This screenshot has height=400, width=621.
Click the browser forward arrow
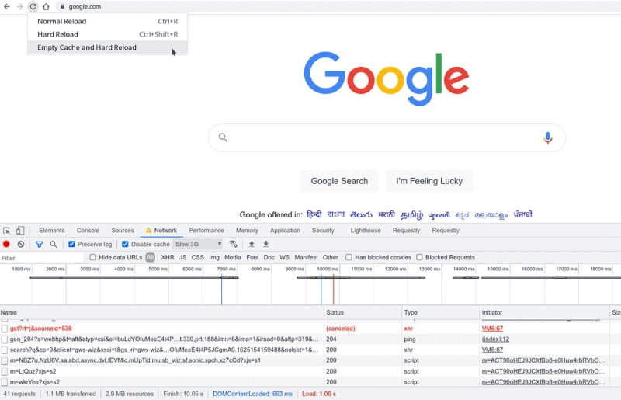(x=20, y=6)
